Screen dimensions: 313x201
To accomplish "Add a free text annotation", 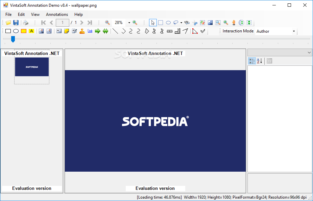I will click(x=74, y=31).
